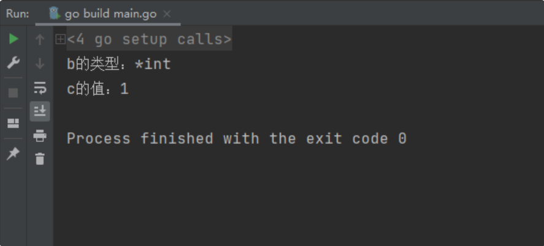Click the up arrow stack trace icon

point(40,39)
